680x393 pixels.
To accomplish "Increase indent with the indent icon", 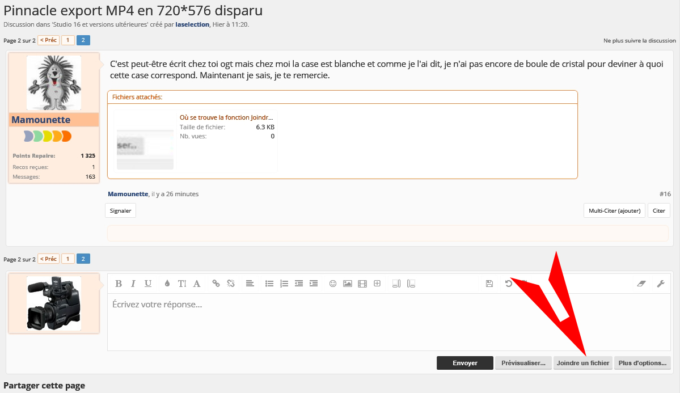I will click(314, 284).
